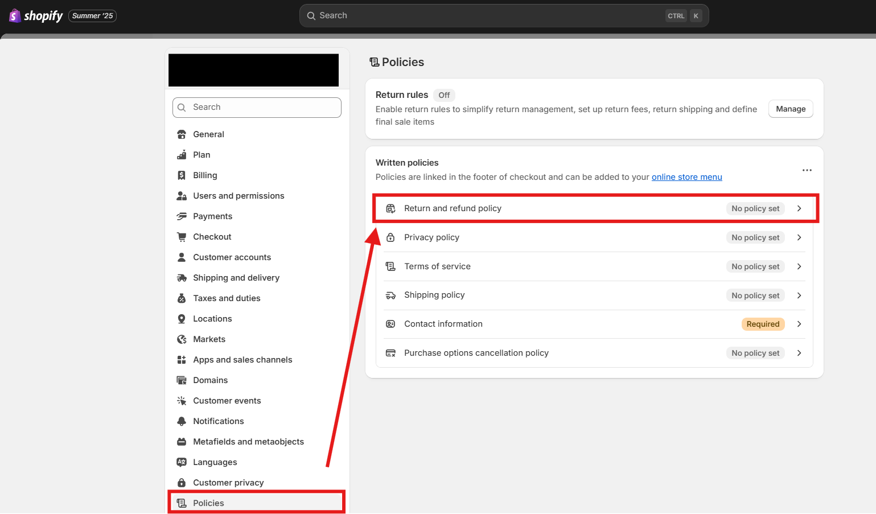Follow the online store menu link
Viewport: 876px width, 514px height.
pos(686,177)
